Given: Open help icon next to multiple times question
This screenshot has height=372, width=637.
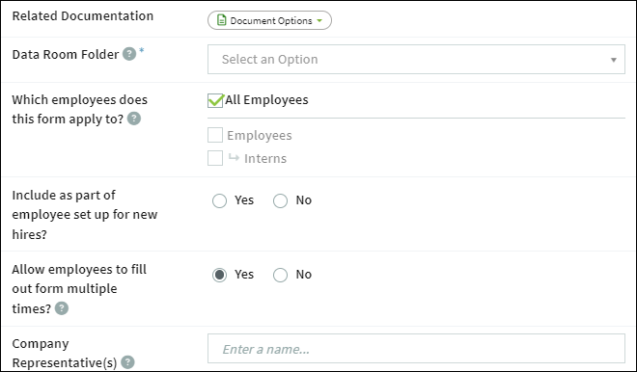Looking at the screenshot, I should pos(62,308).
